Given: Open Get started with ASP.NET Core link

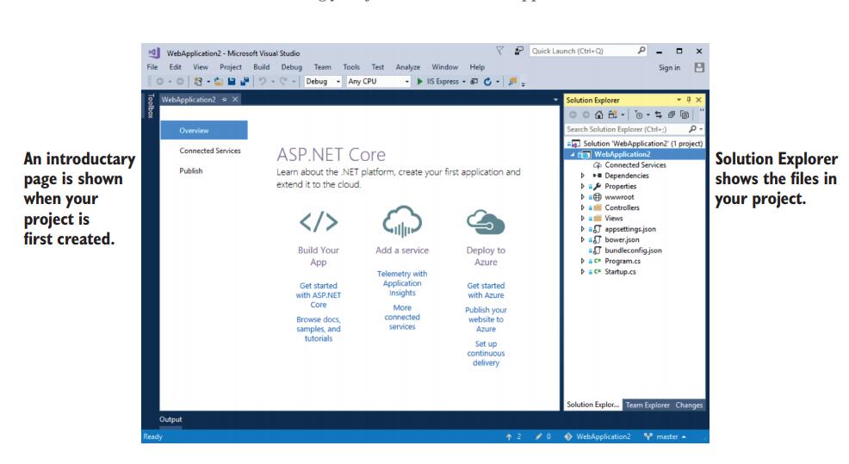Looking at the screenshot, I should click(319, 295).
